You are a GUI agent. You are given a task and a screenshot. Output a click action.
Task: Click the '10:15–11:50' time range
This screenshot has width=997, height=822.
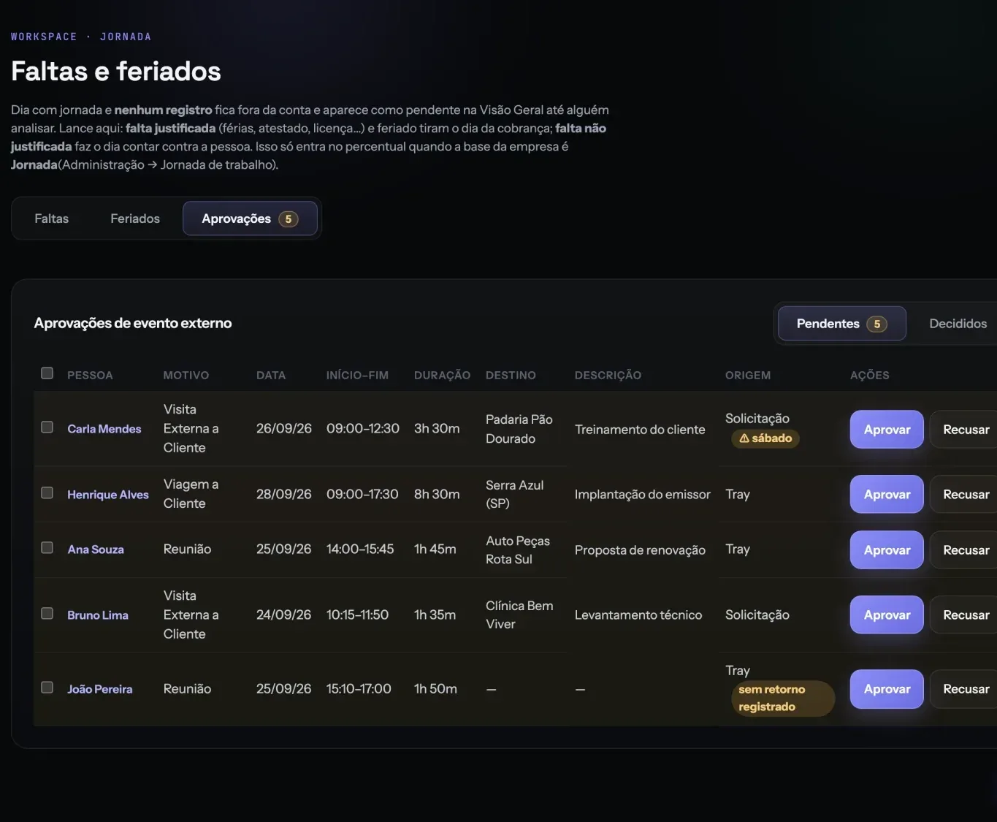(357, 615)
